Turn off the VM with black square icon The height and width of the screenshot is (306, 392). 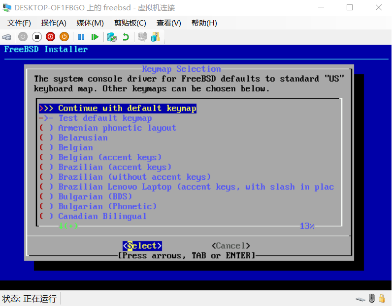37,37
